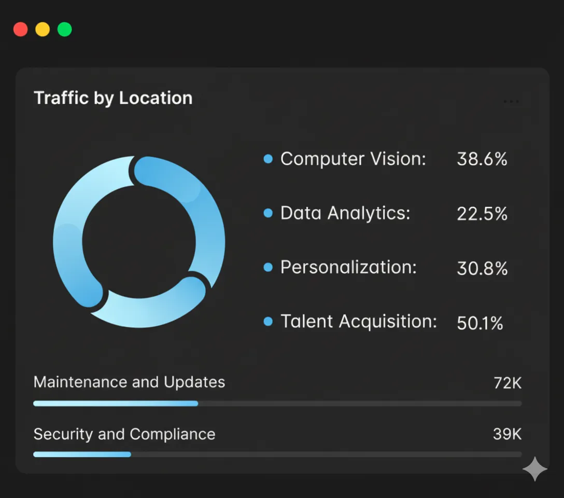Click the Security and Compliance progress bar
This screenshot has width=564, height=498.
[277, 454]
